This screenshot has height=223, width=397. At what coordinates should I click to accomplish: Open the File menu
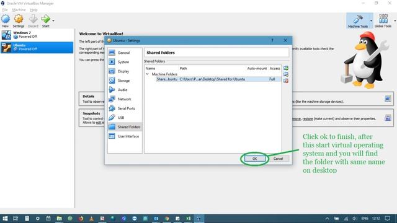tap(5, 10)
